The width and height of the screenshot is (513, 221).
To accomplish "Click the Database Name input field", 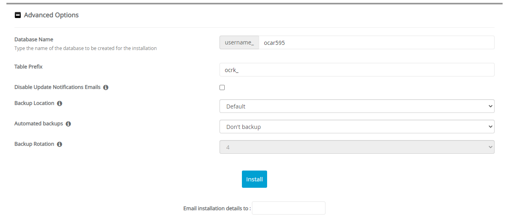I will [376, 42].
